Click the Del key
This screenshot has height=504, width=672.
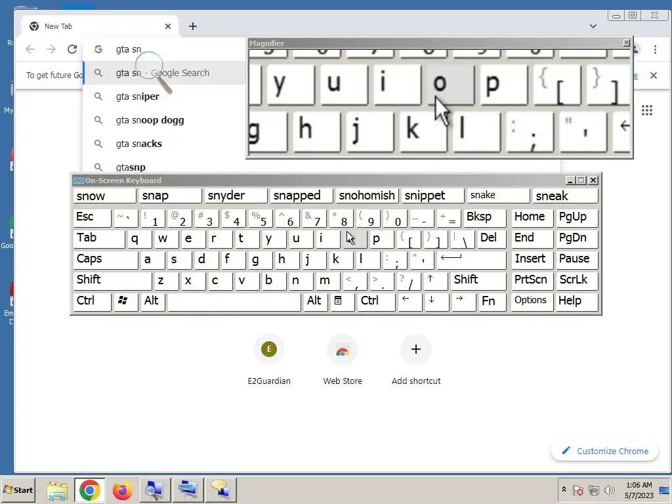(492, 239)
